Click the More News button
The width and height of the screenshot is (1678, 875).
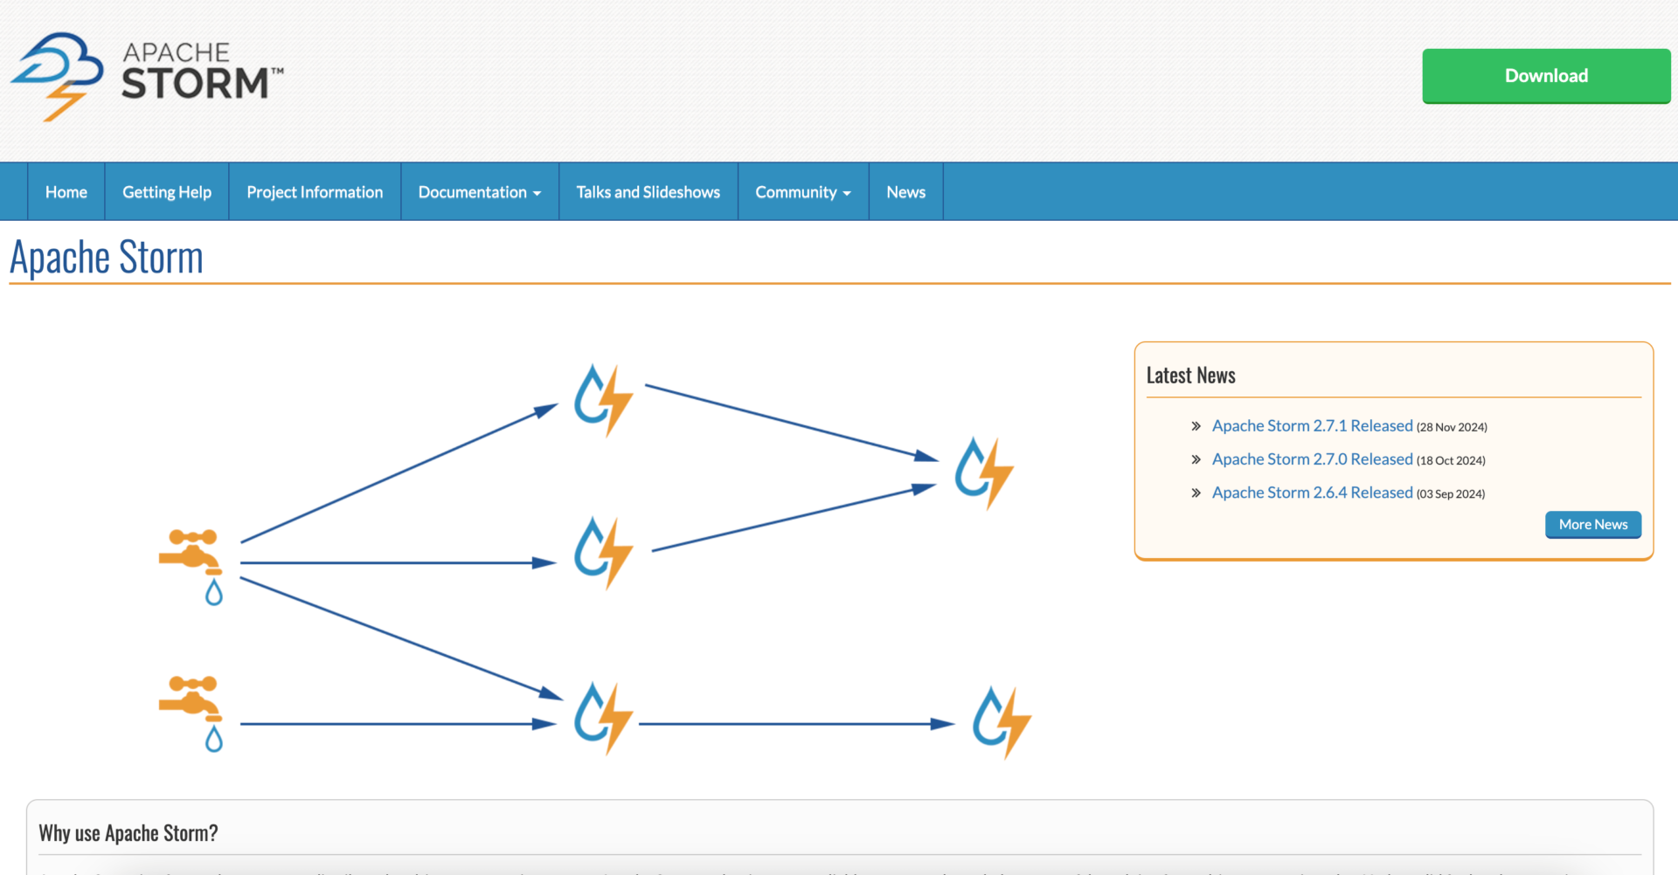[x=1592, y=525]
